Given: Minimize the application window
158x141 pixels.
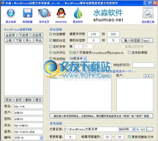Looking at the screenshot, I should pos(146,3).
